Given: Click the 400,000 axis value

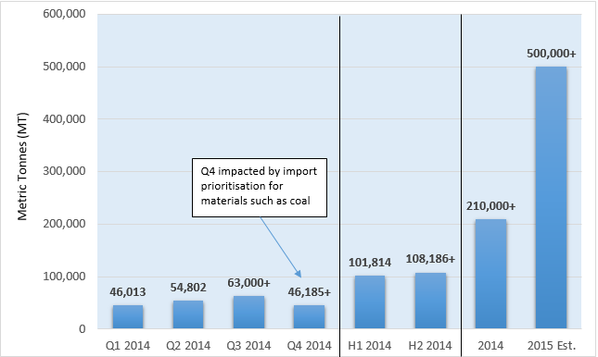Looking at the screenshot, I should click(64, 118).
